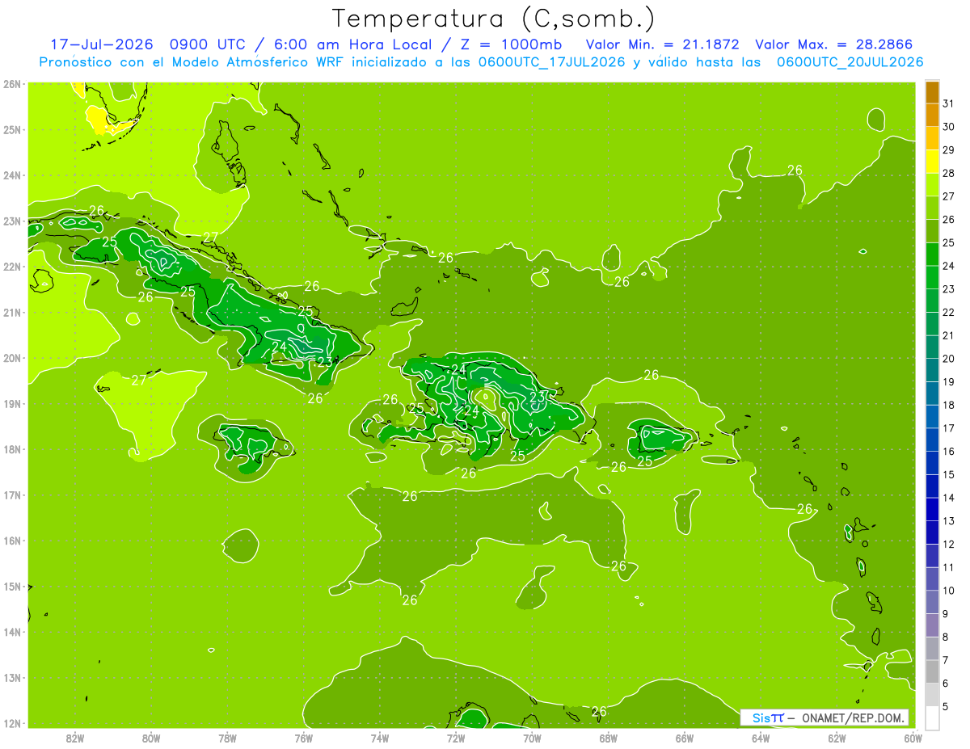Click the "68W" longitude label
970x749 pixels.
tap(608, 738)
